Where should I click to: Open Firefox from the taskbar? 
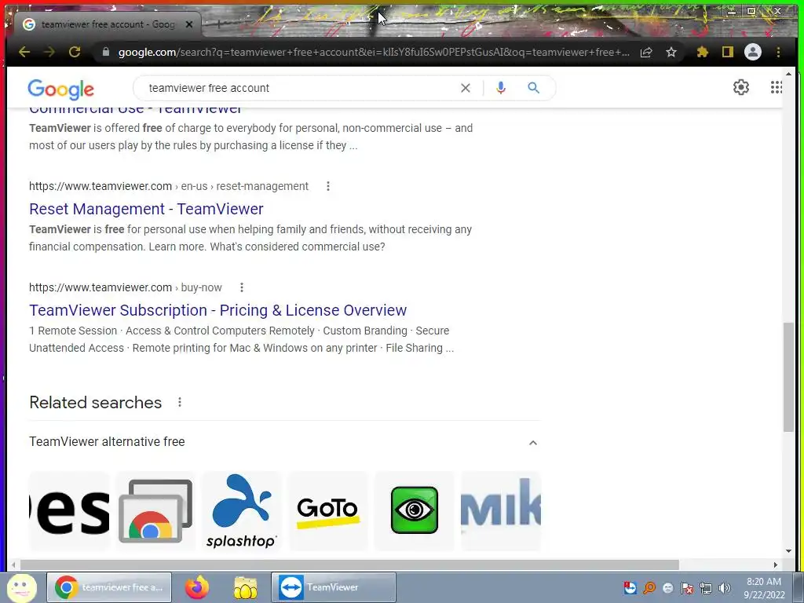[x=197, y=587]
